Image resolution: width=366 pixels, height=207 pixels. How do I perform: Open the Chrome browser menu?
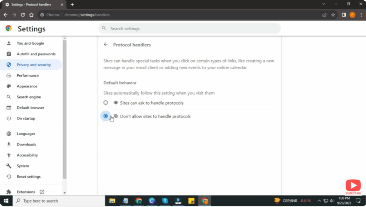coord(361,15)
